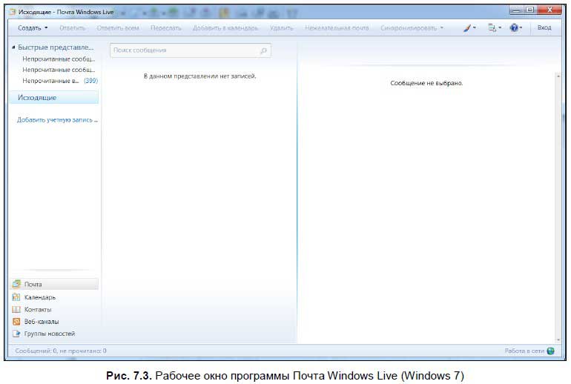
Task: Click the magnifier icon in the search box
Action: 264,50
